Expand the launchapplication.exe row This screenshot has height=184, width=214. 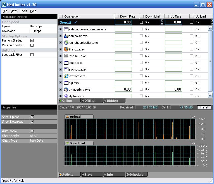coord(60,42)
